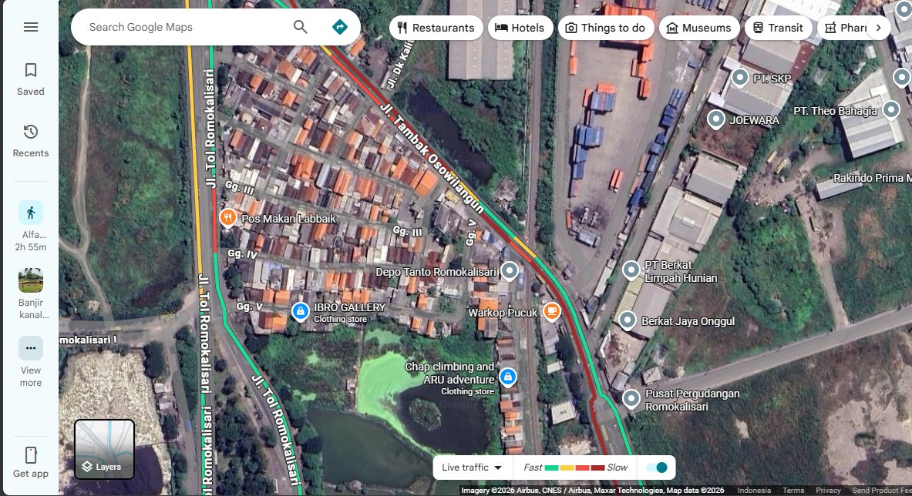The image size is (912, 496).
Task: Filter by Restaurants chip
Action: point(436,28)
